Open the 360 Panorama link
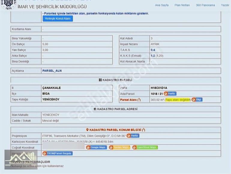Screen dimensions: 231x174 pos(205,5)
